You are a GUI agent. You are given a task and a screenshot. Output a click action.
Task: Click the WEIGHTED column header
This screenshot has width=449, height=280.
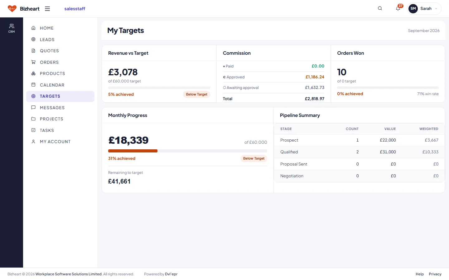pyautogui.click(x=429, y=129)
